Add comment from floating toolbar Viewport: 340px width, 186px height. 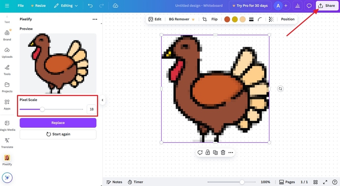pyautogui.click(x=200, y=153)
